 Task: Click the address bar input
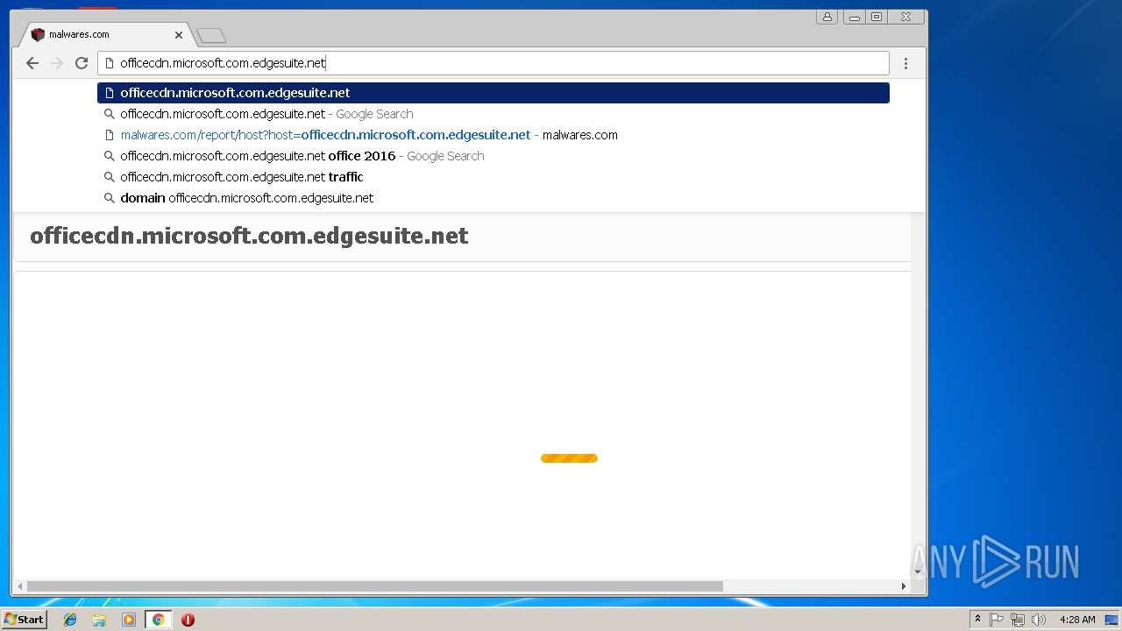pos(494,63)
